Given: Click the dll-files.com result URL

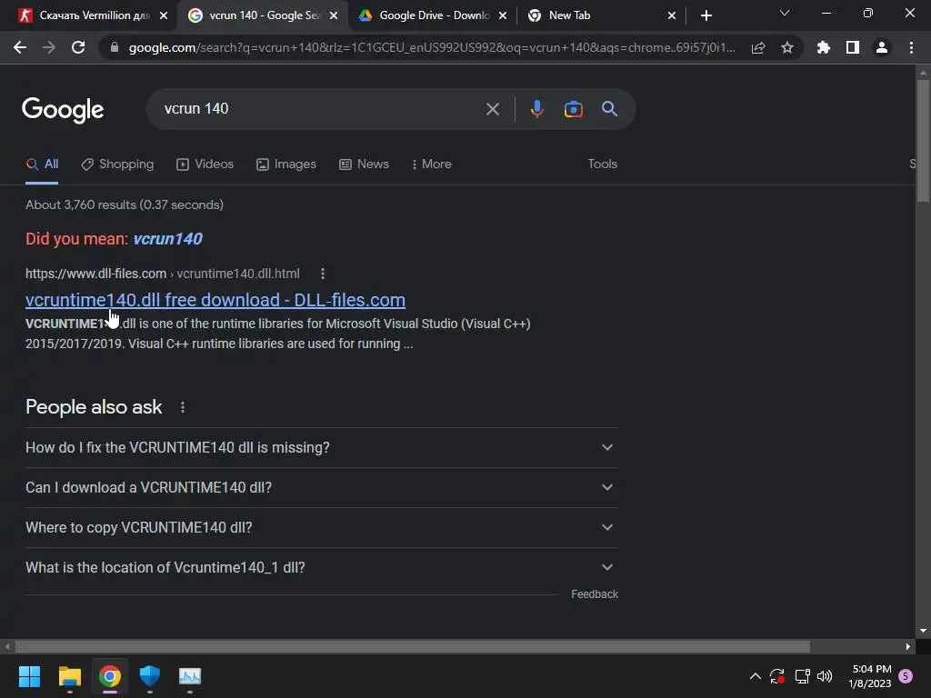Looking at the screenshot, I should [163, 274].
